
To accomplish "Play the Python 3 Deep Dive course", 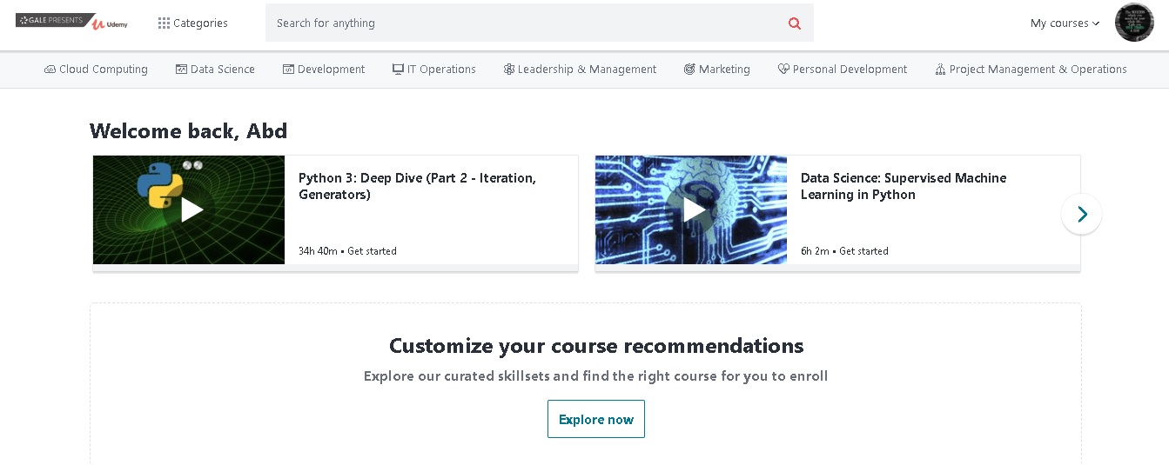I will pos(191,209).
